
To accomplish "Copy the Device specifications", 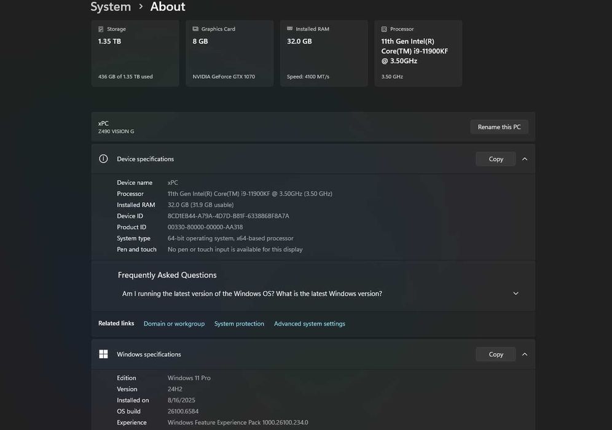I will (495, 158).
